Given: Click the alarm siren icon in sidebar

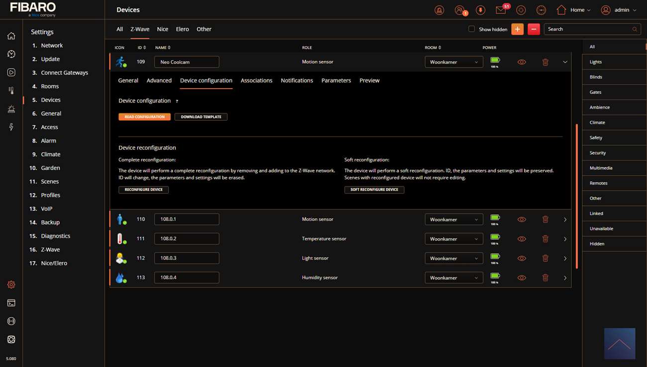Looking at the screenshot, I should (11, 109).
